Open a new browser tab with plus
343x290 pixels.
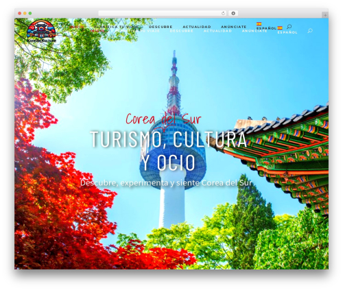click(x=325, y=15)
